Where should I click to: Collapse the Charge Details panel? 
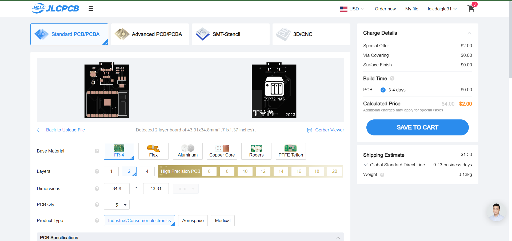tap(469, 33)
